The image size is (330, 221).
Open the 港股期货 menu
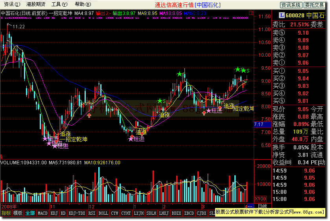[x=36, y=4]
